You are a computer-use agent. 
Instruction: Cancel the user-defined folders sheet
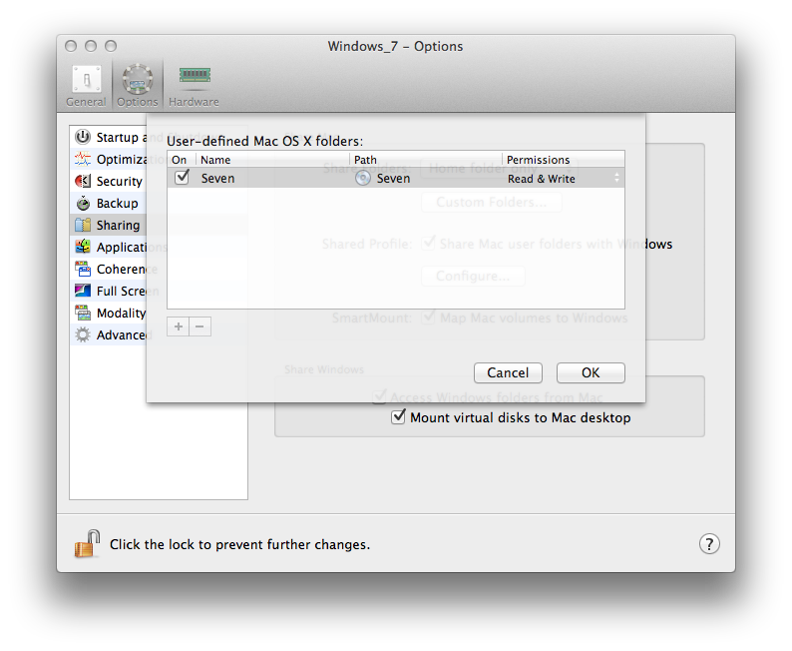point(508,373)
